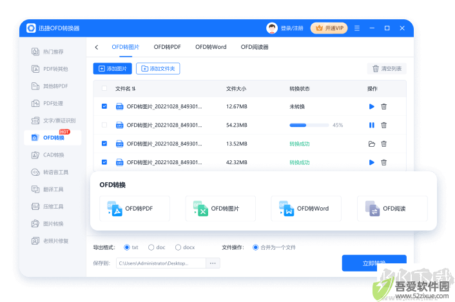Click the user avatar icon

[272, 28]
